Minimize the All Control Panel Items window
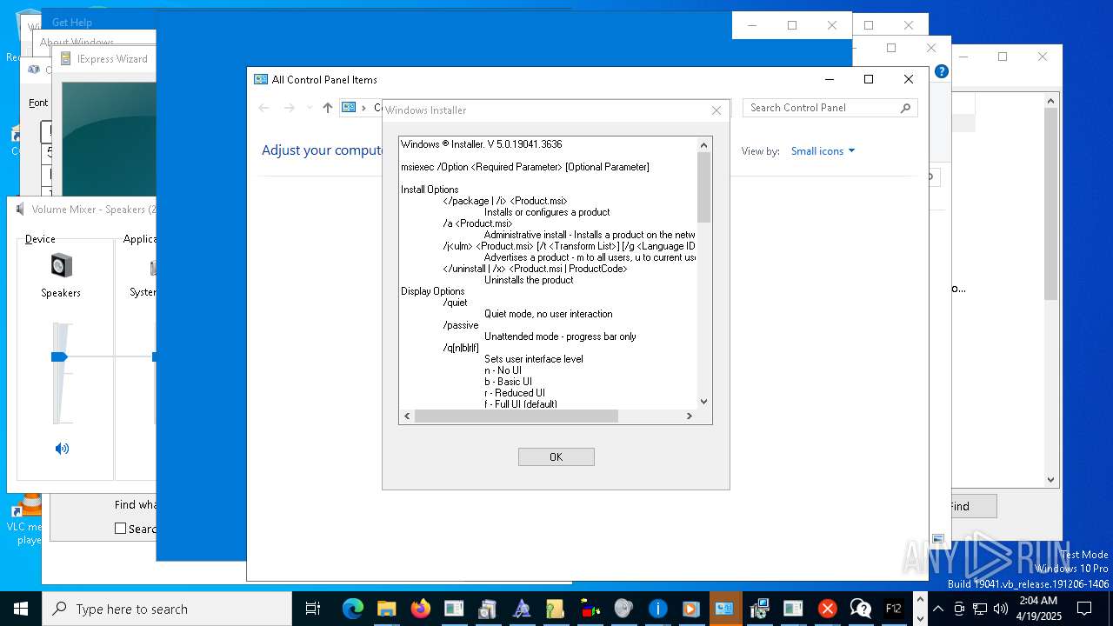This screenshot has height=626, width=1113. coord(829,79)
